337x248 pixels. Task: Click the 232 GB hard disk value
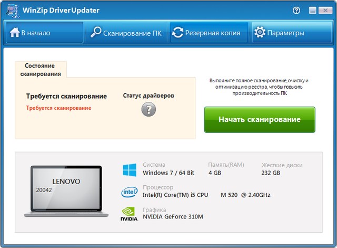(271, 173)
